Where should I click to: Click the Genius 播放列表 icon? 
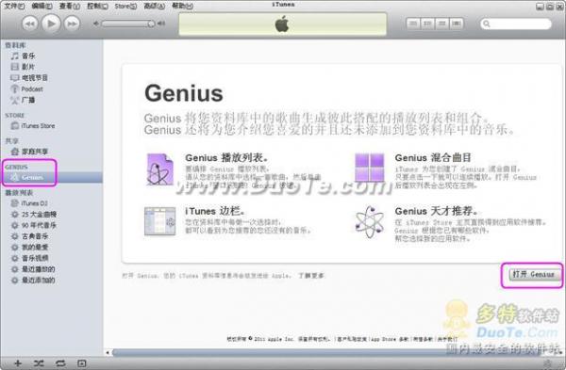click(x=159, y=169)
